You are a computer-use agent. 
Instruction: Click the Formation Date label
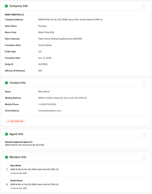(12, 58)
